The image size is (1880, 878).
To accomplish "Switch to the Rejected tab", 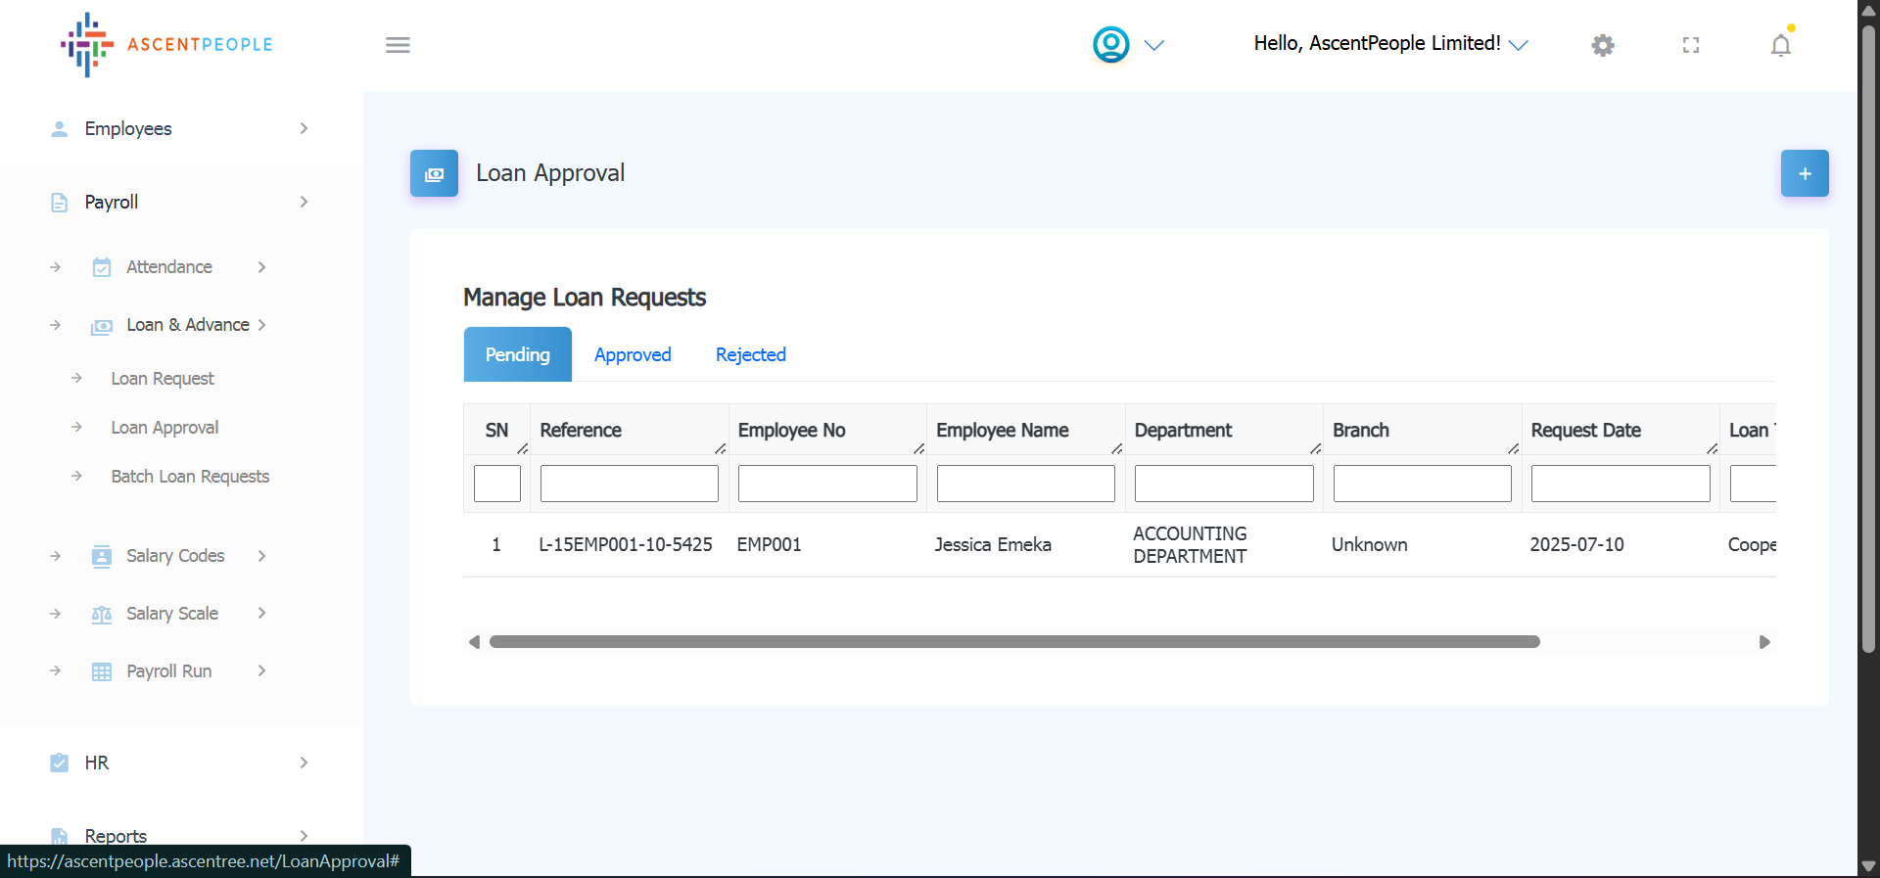I will click(x=750, y=355).
